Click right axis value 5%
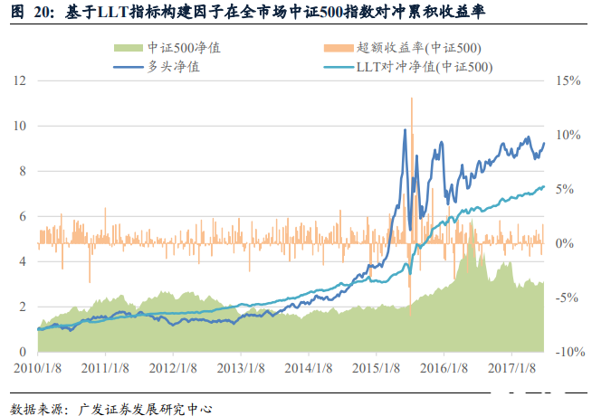This screenshot has height=416, width=592. coord(565,189)
